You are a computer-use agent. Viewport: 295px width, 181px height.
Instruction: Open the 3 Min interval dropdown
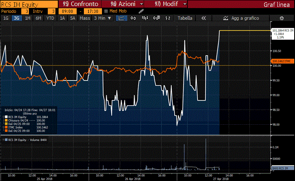[x=102, y=18]
